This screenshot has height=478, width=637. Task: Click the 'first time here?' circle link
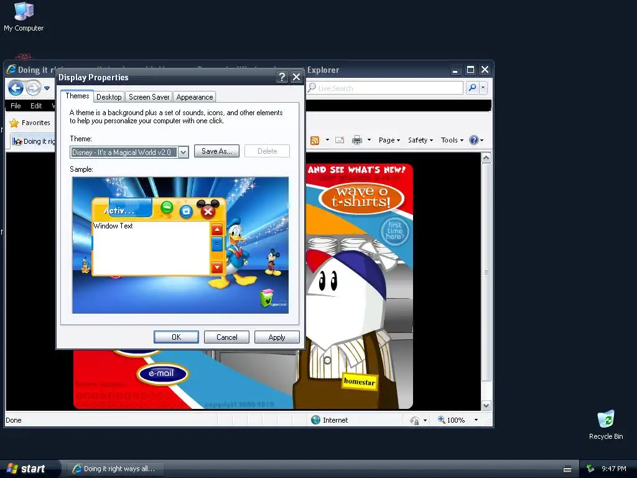click(x=395, y=231)
